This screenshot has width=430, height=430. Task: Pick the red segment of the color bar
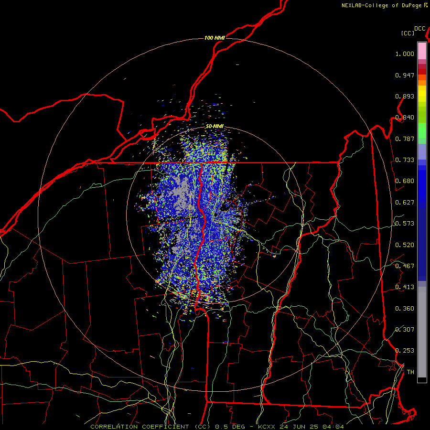click(x=422, y=71)
